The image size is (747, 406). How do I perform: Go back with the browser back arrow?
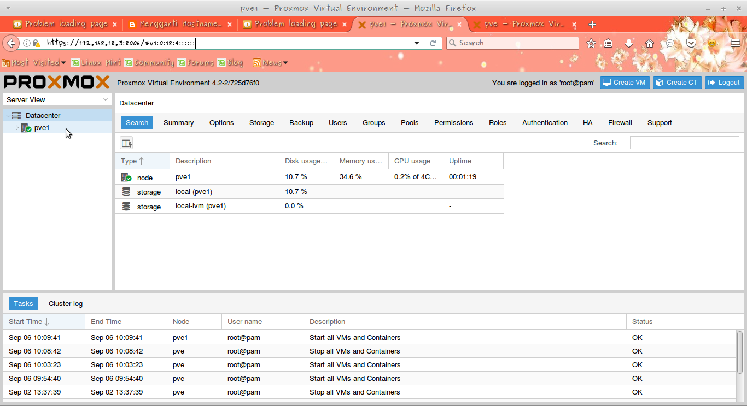10,43
